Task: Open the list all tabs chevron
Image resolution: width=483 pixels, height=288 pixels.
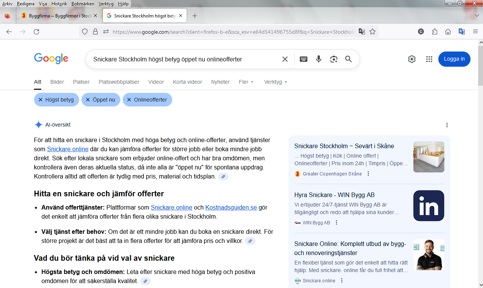Action: click(477, 16)
